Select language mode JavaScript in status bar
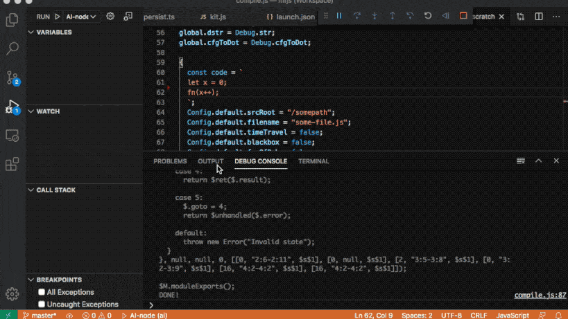This screenshot has width=568, height=319. tap(513, 316)
